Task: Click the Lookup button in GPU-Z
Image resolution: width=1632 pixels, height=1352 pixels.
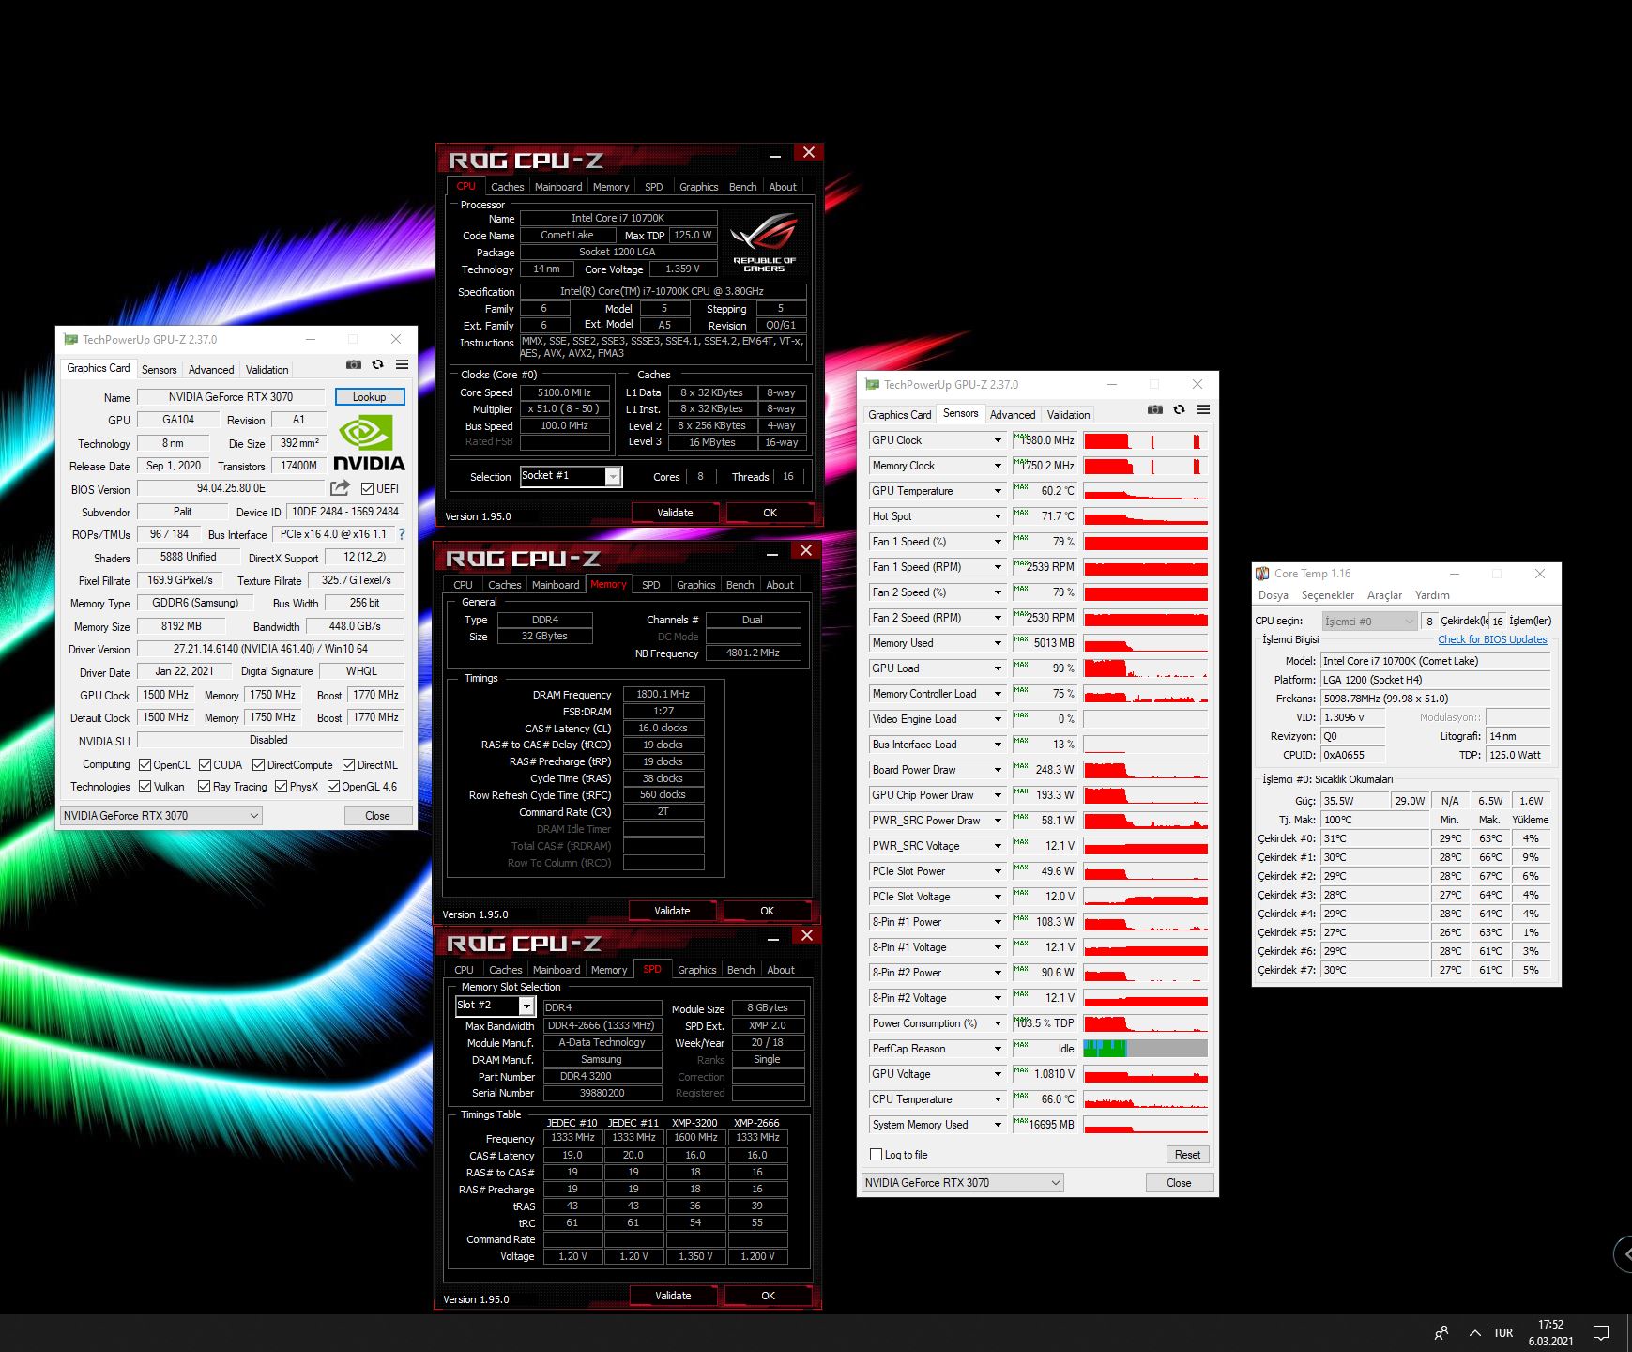Action: click(370, 397)
